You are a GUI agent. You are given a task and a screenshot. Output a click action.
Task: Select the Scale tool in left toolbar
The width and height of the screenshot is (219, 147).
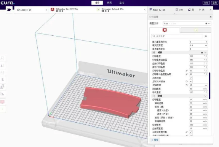(x=3, y=65)
